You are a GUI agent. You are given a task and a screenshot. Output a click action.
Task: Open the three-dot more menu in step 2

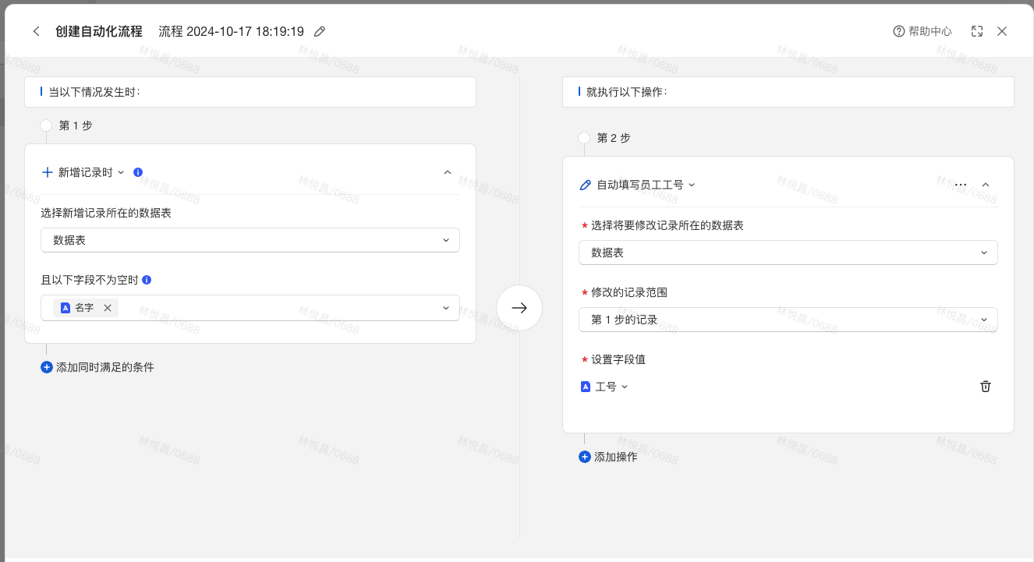pyautogui.click(x=961, y=185)
